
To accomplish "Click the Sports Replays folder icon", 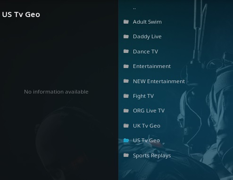I will (x=126, y=155).
